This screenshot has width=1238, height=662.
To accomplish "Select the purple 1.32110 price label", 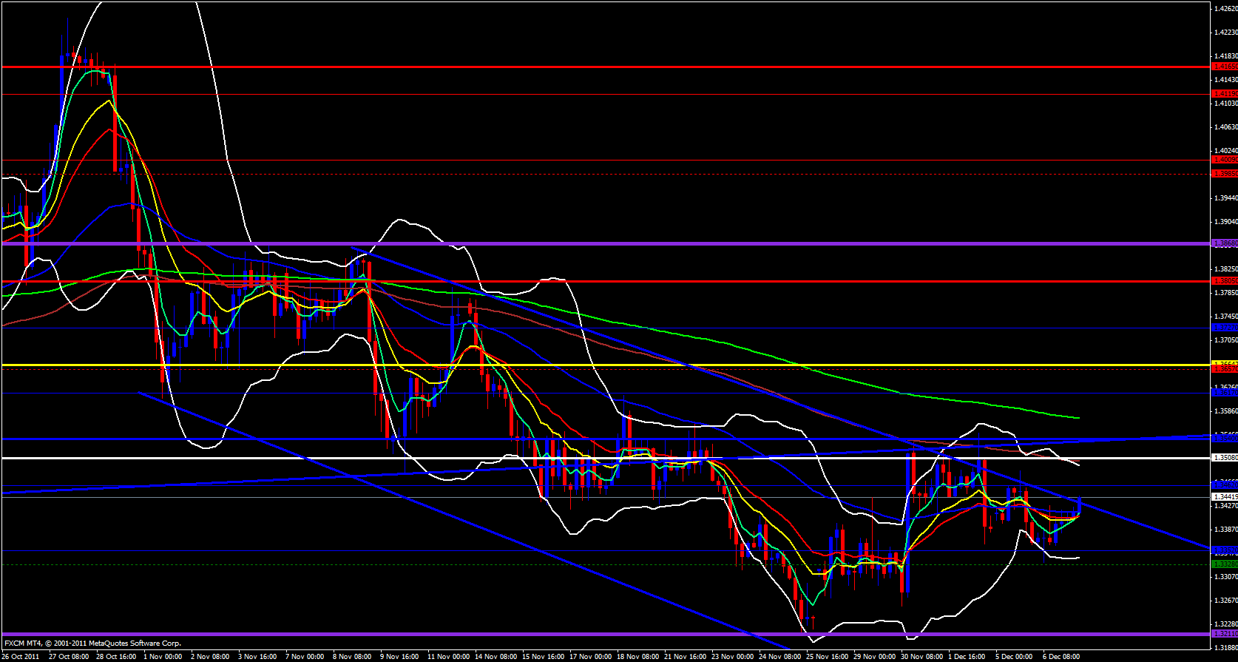I will pos(1225,634).
